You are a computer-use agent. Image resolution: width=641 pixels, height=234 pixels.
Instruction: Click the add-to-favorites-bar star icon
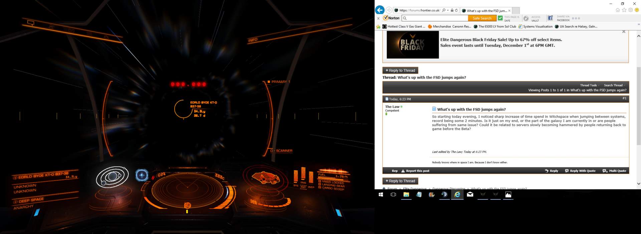click(378, 26)
